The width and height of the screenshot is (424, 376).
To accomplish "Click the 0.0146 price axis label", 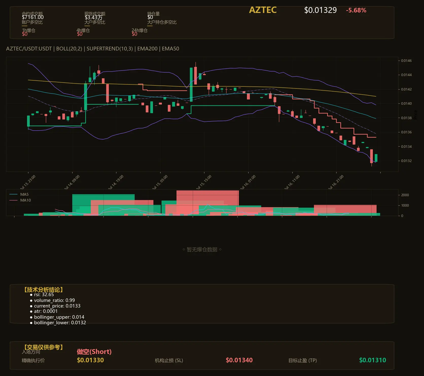I will click(406, 61).
